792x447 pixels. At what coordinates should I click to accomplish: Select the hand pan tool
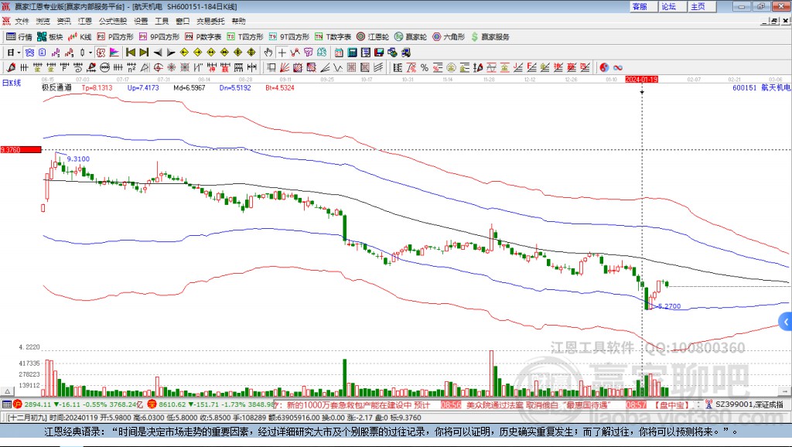[268, 52]
